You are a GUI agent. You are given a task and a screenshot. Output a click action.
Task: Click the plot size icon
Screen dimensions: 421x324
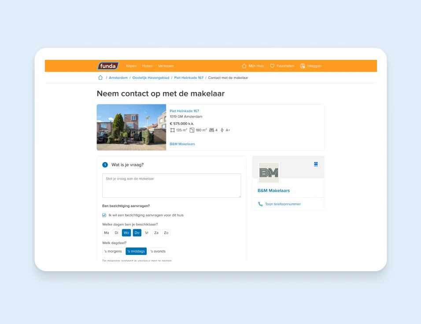[x=192, y=130]
